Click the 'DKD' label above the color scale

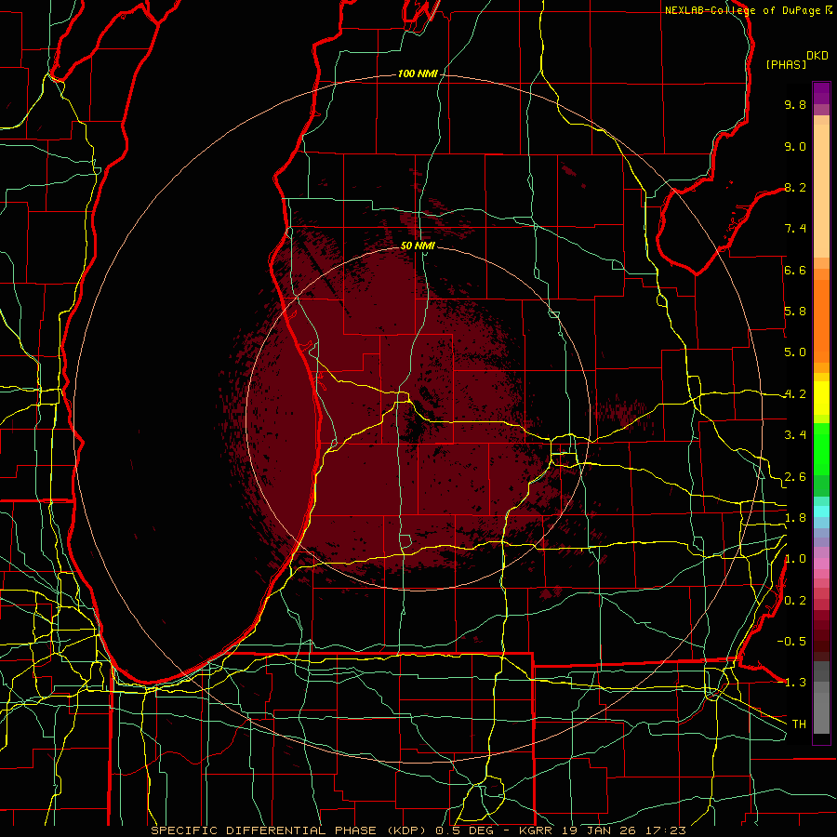817,56
